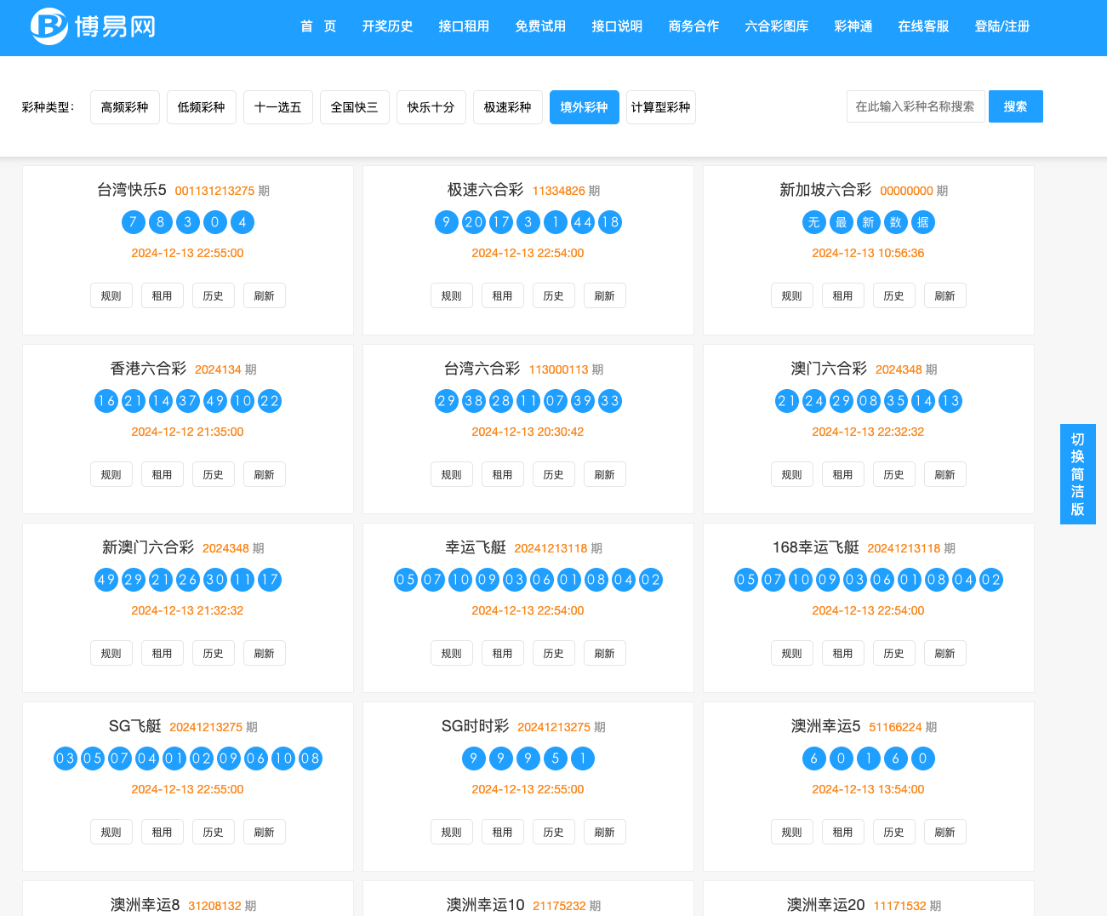
Task: Click the 幸运飞艇 lottery title
Action: 475,547
